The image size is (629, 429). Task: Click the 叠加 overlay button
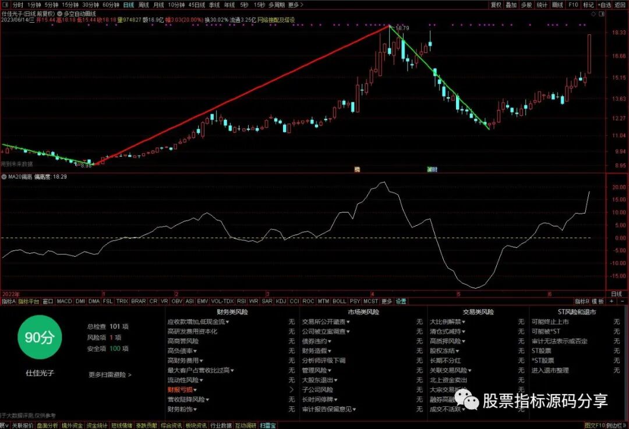[511, 5]
